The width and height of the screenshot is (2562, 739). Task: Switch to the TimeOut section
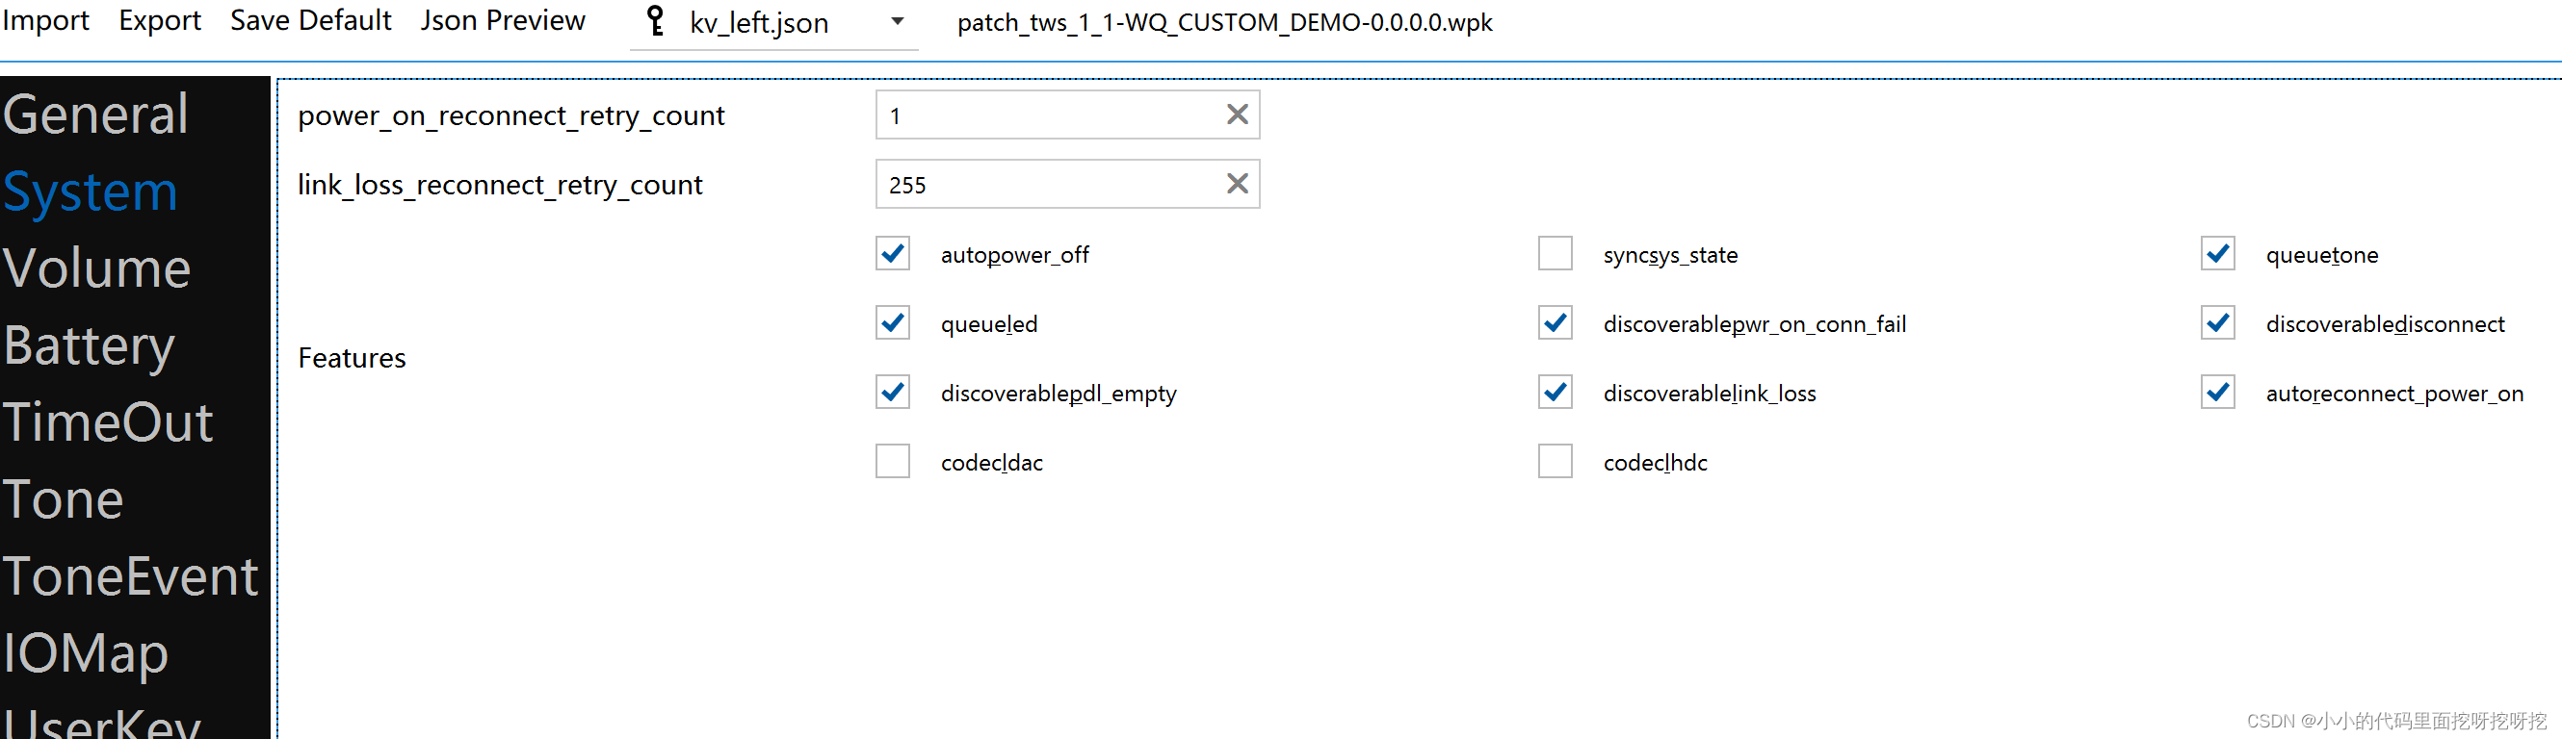108,422
